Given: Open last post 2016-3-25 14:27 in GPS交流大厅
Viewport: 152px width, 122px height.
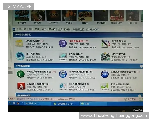Looking at the screenshot, I should [x=45, y=47].
